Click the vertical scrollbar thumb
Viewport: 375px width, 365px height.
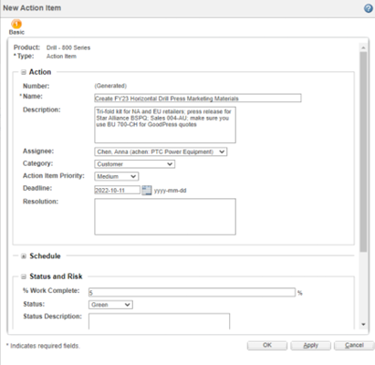coord(363,152)
